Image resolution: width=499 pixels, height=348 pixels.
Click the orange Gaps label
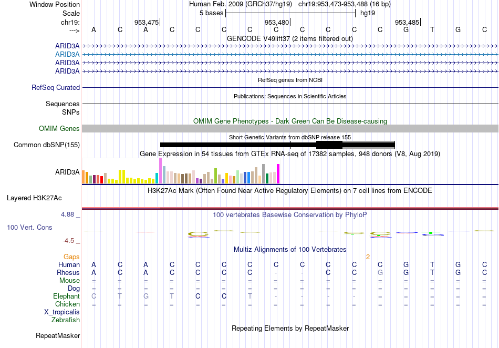click(71, 257)
